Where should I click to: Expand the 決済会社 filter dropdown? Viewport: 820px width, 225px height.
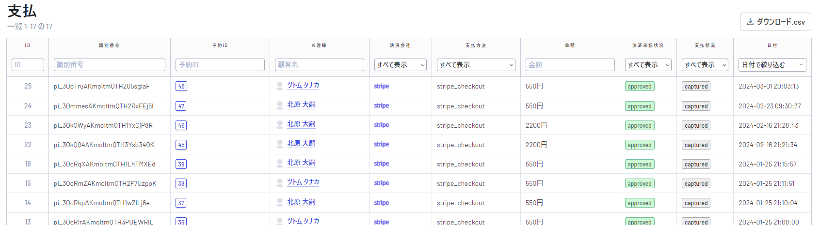pos(400,65)
